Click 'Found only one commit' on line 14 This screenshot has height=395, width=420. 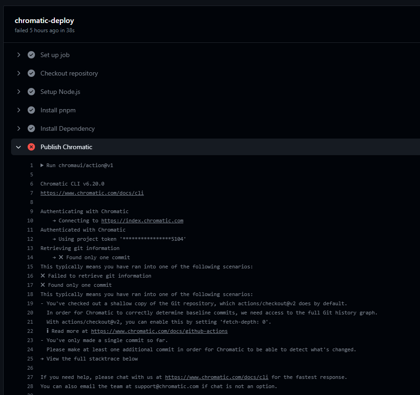pos(98,258)
